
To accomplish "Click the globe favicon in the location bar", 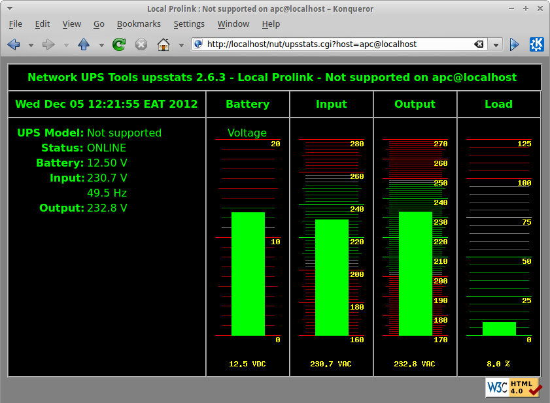I will pos(198,44).
